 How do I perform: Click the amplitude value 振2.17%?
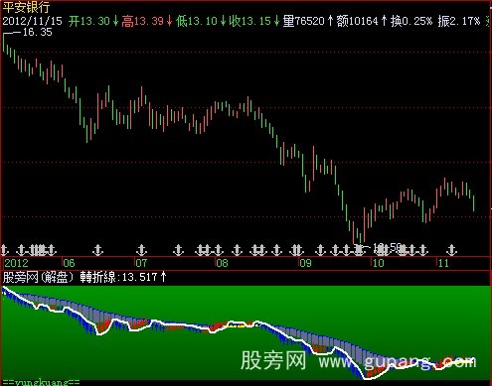[x=459, y=22]
